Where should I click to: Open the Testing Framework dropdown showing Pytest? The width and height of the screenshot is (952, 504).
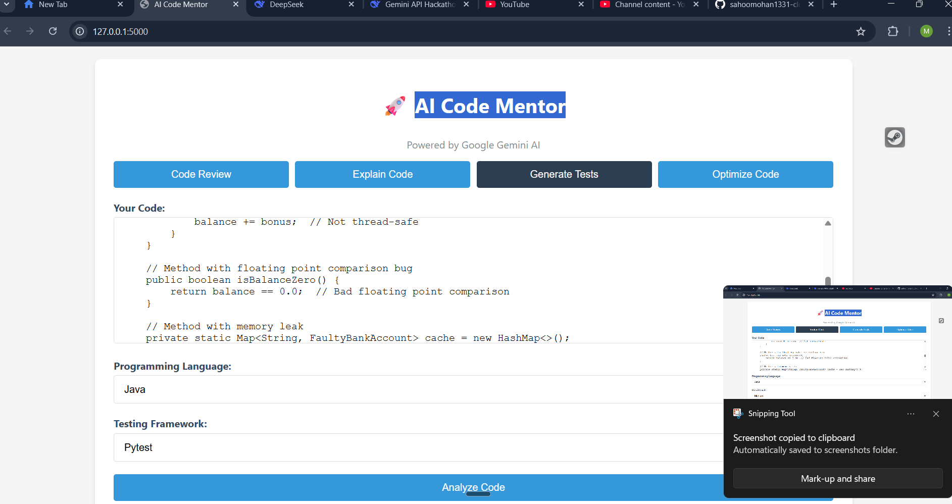pyautogui.click(x=418, y=447)
